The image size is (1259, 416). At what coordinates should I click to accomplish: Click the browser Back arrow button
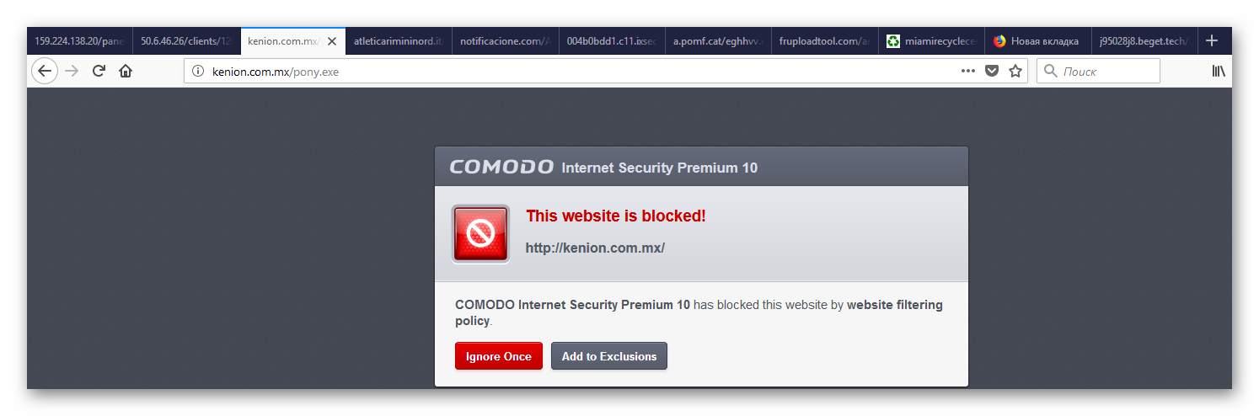point(45,72)
